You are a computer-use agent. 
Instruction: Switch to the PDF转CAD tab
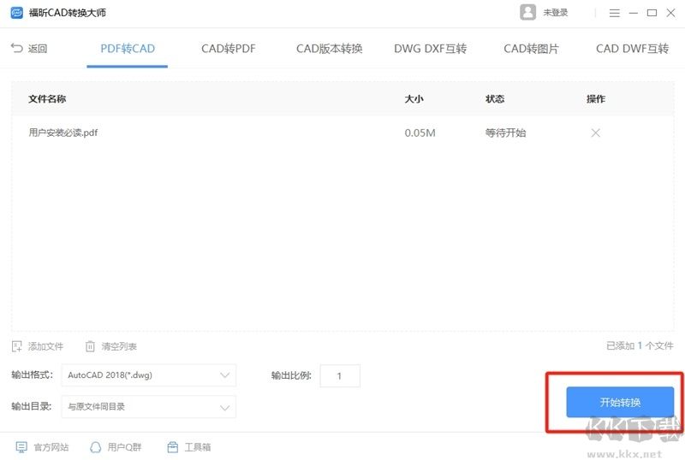pyautogui.click(x=127, y=49)
